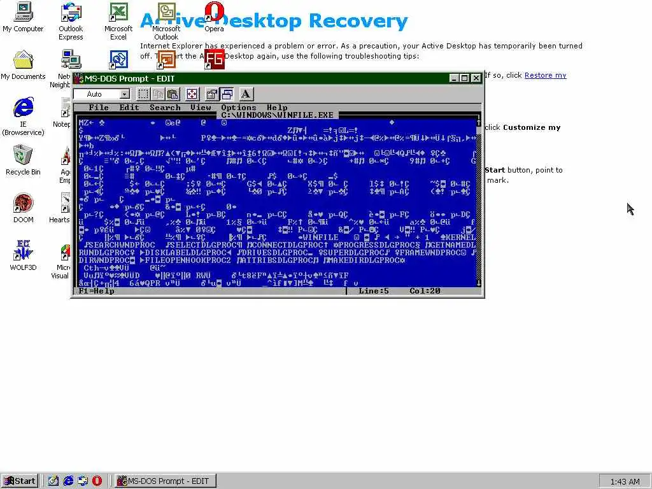The height and width of the screenshot is (489, 652).
Task: Switch to Full screen mode icon
Action: click(192, 94)
